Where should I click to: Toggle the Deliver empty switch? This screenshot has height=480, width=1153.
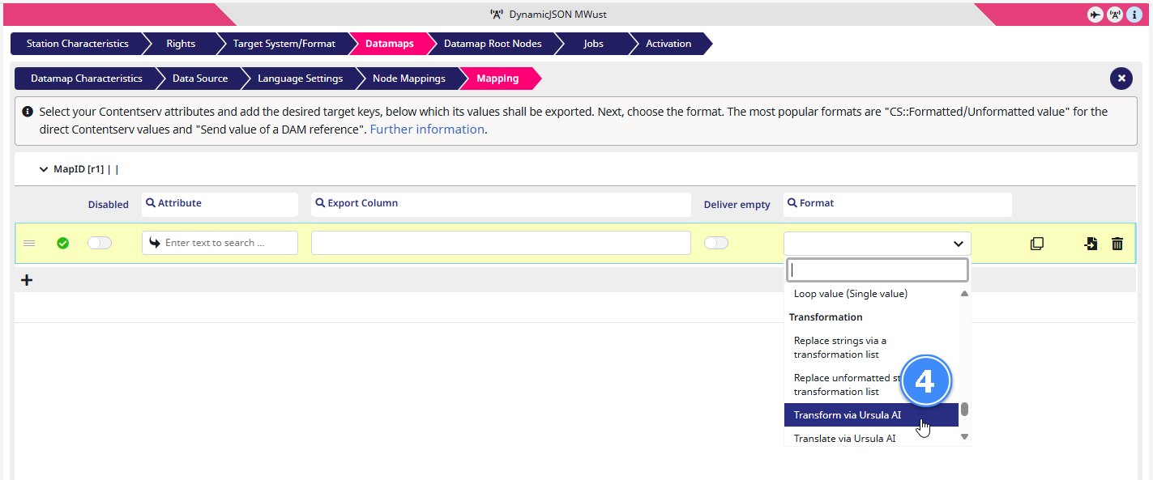[x=716, y=243]
